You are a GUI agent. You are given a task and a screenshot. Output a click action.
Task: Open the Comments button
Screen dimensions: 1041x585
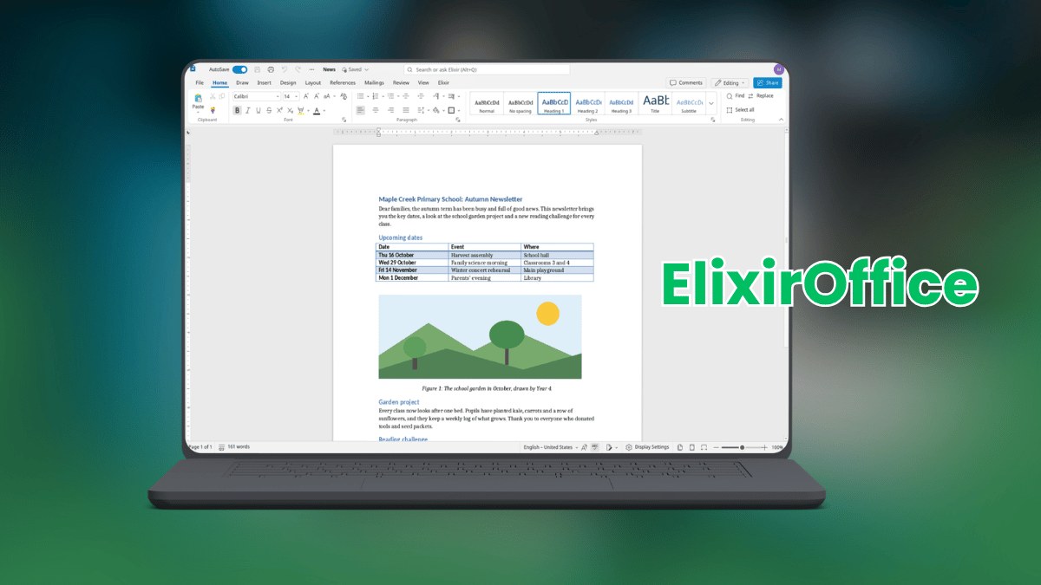686,83
